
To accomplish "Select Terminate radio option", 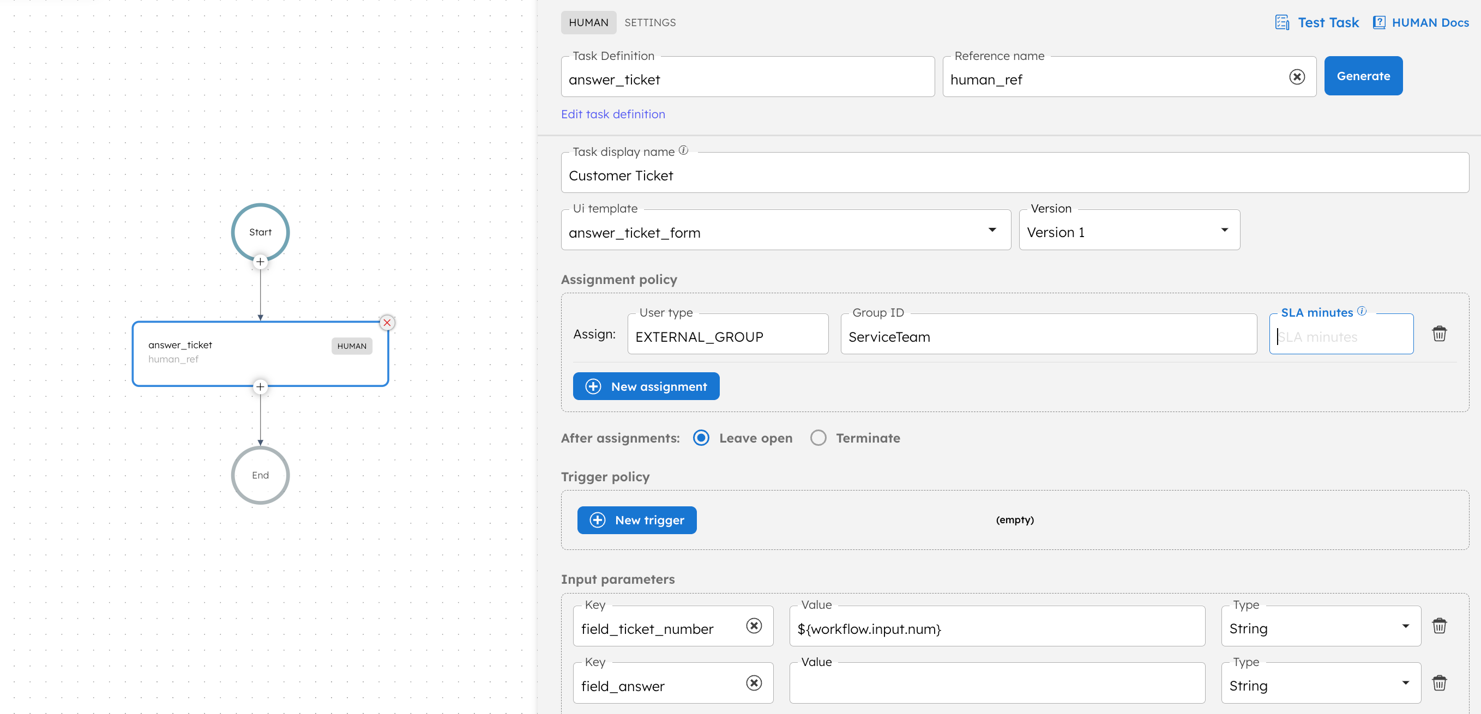I will pos(818,438).
